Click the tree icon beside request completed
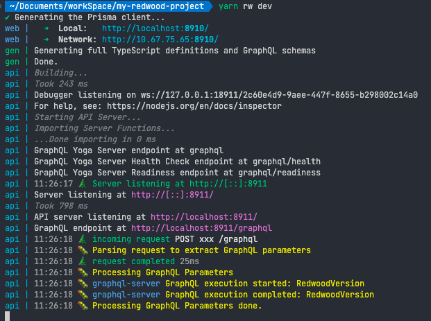The image size is (431, 321). (x=83, y=261)
